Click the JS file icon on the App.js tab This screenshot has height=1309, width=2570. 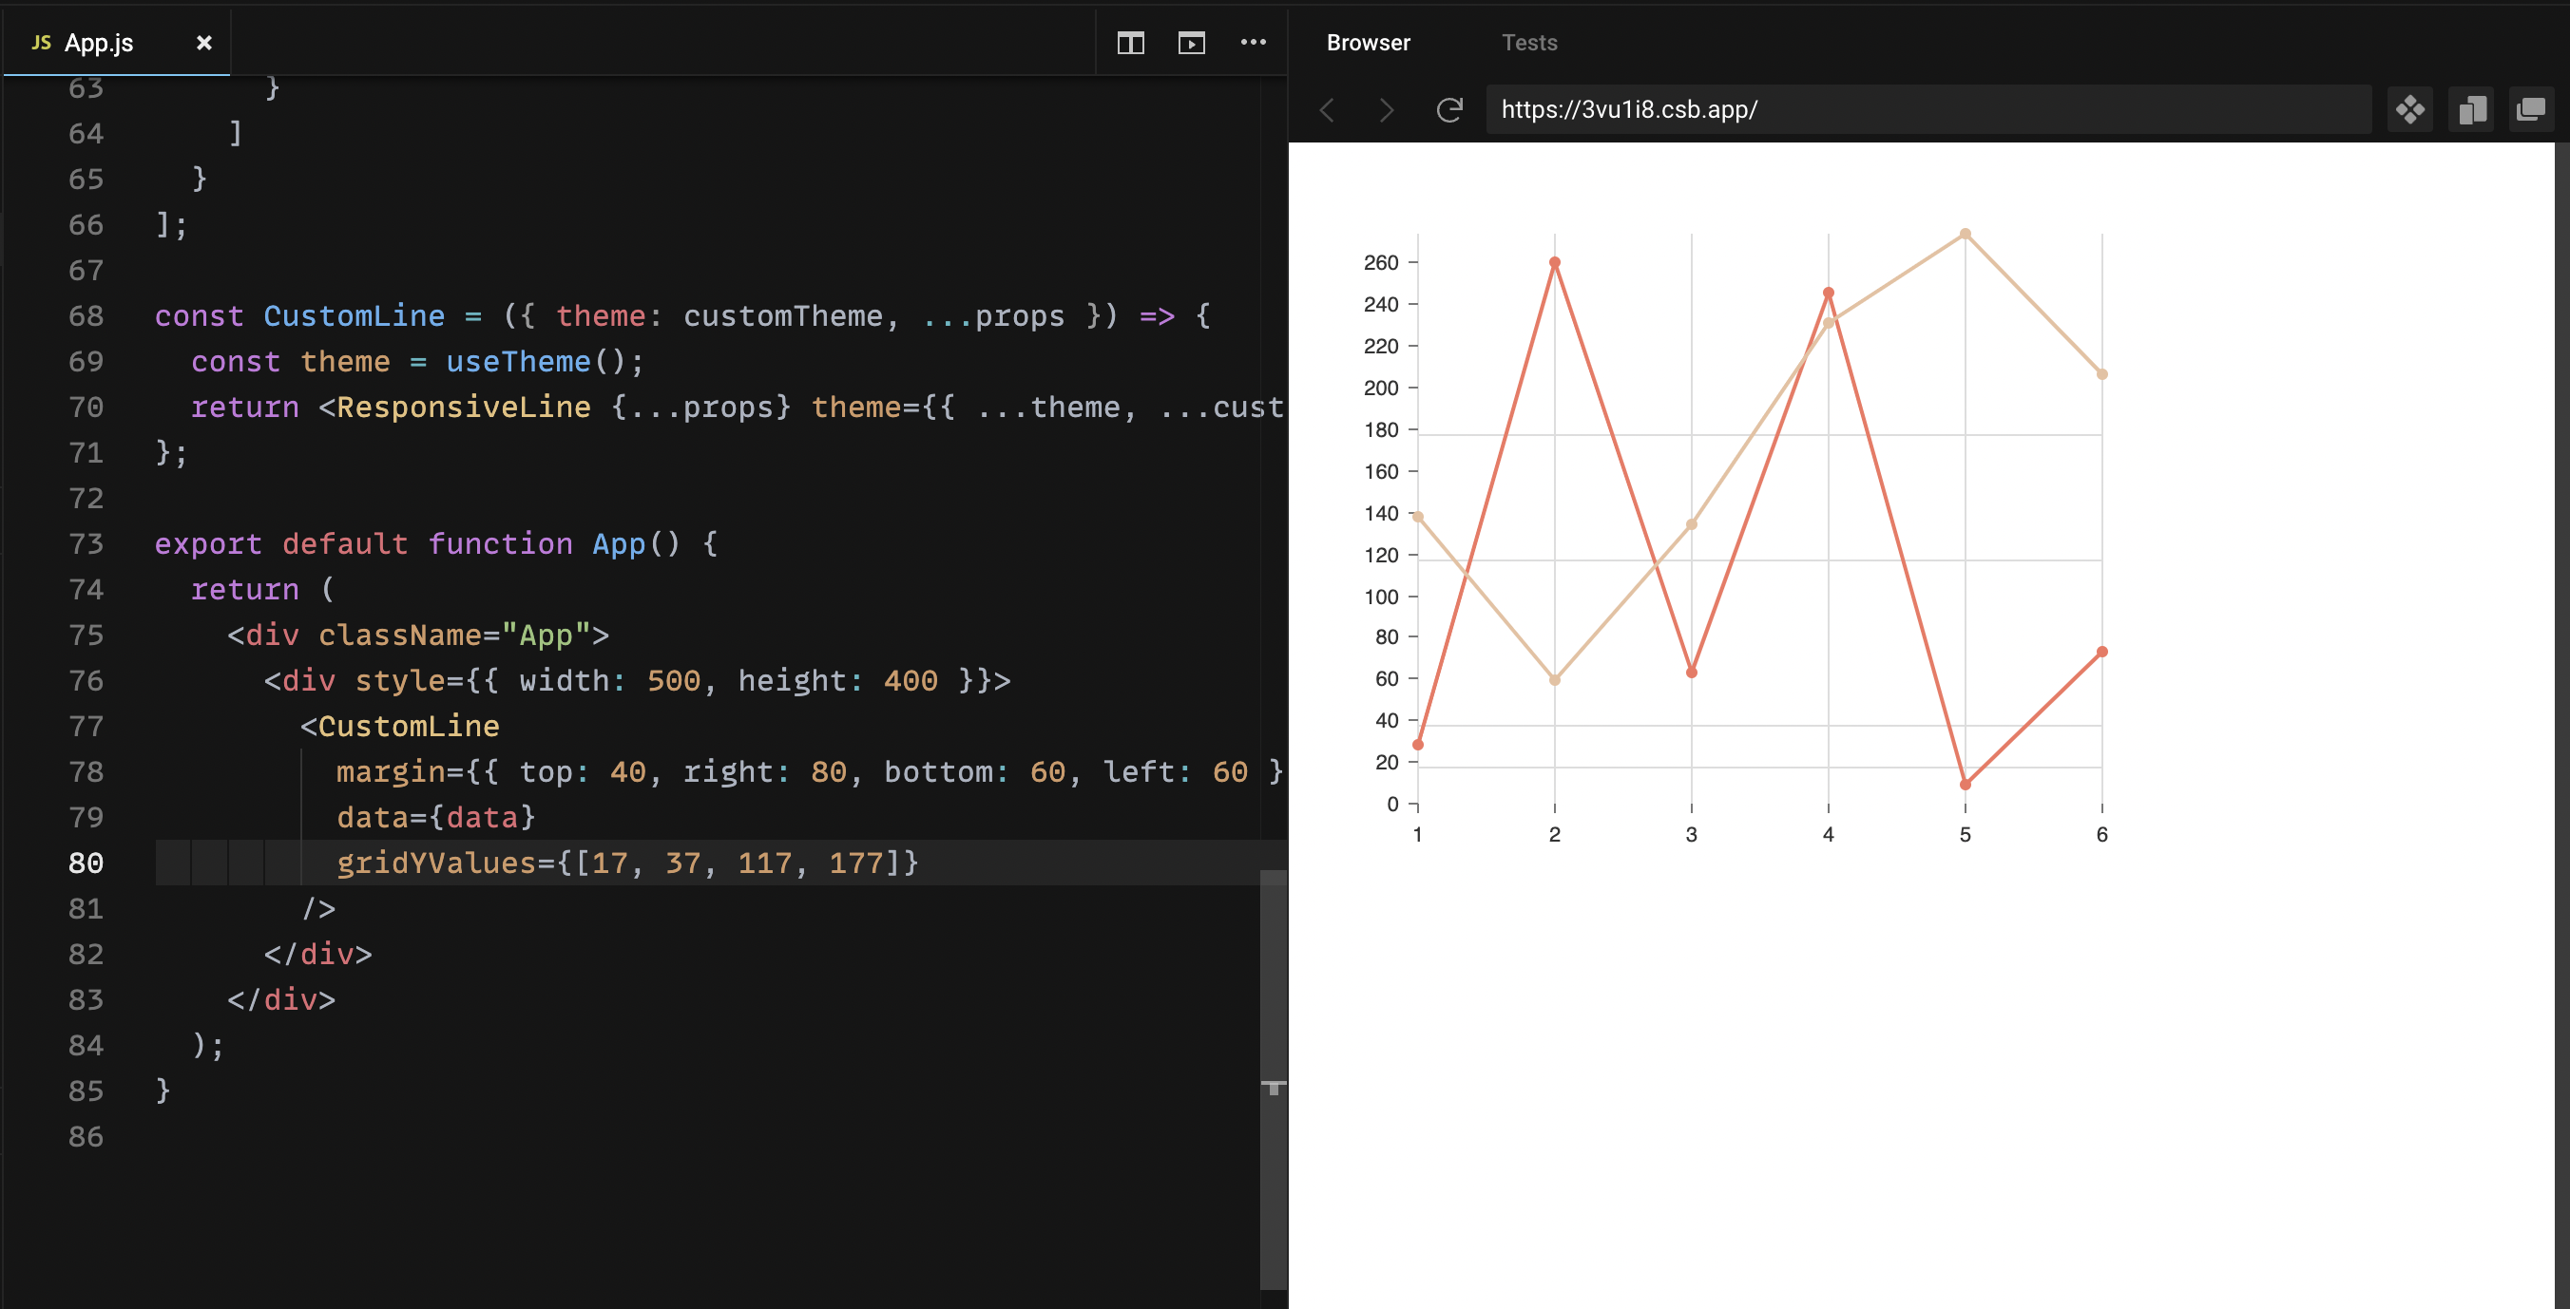tap(40, 42)
